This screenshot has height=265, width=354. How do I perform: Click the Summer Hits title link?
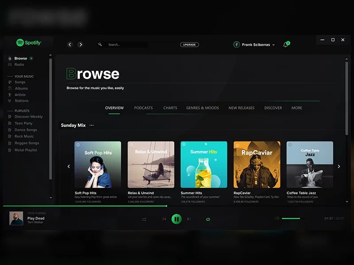(192, 193)
